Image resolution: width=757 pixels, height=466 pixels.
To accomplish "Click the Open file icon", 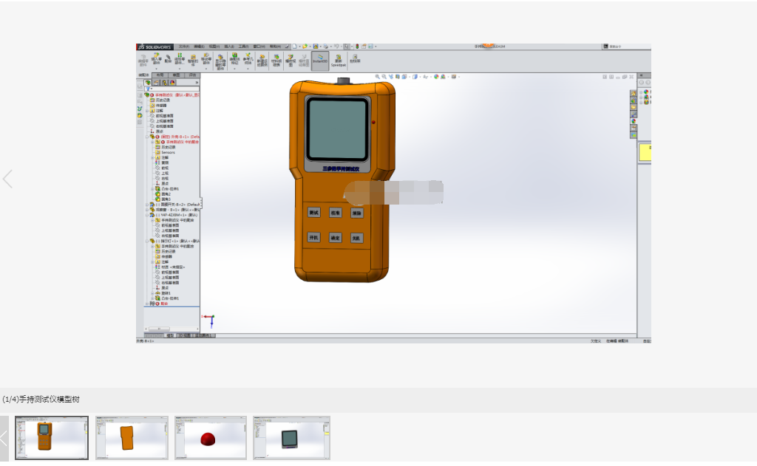I will pos(305,47).
